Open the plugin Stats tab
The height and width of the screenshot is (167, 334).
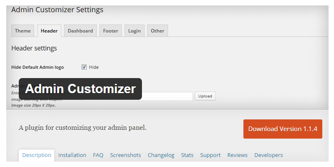pos(187,155)
